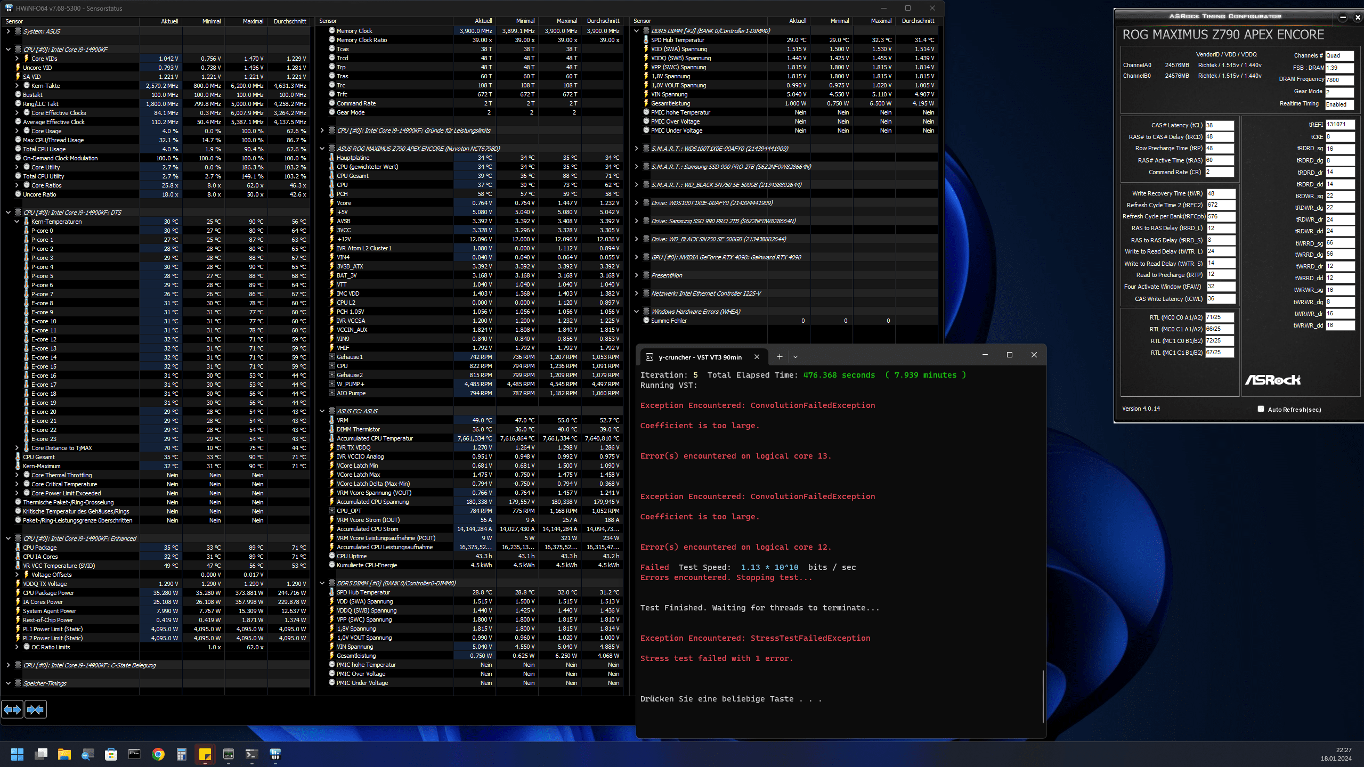1364x767 pixels.
Task: Select the W_PUMP+ fan speed row
Action: pos(469,384)
